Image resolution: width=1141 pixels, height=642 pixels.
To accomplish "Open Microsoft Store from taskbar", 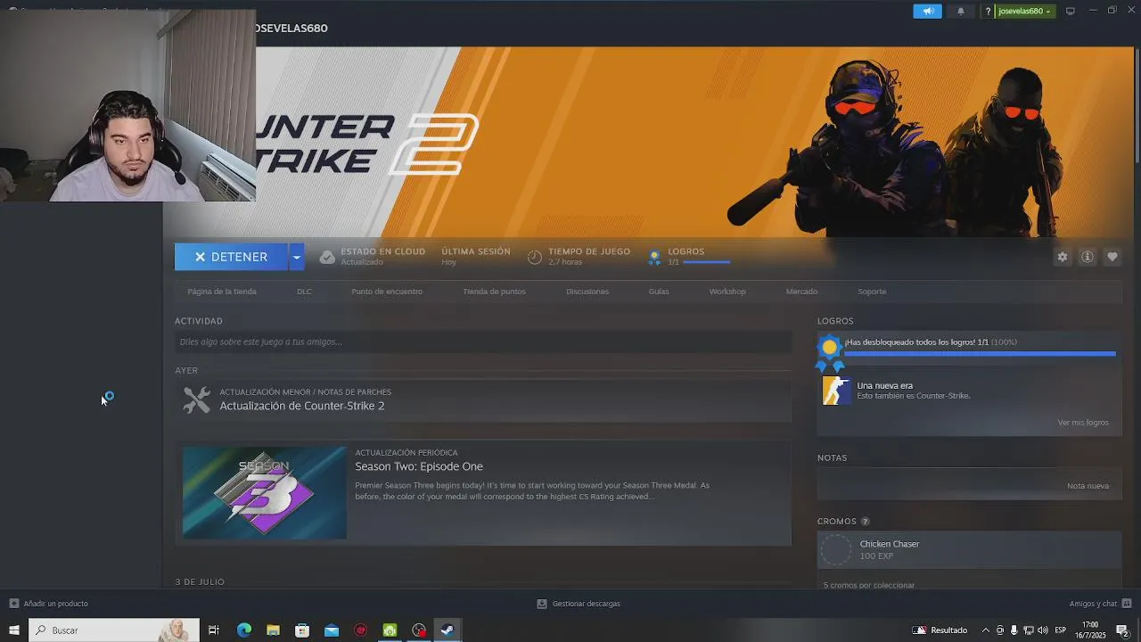I will (302, 630).
